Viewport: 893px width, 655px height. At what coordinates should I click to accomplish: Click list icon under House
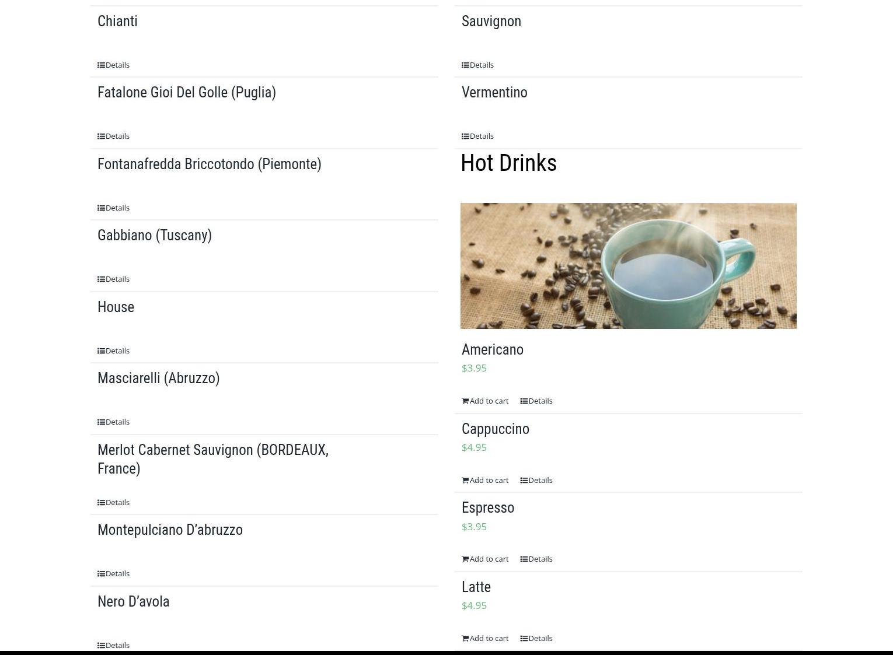[x=101, y=351]
